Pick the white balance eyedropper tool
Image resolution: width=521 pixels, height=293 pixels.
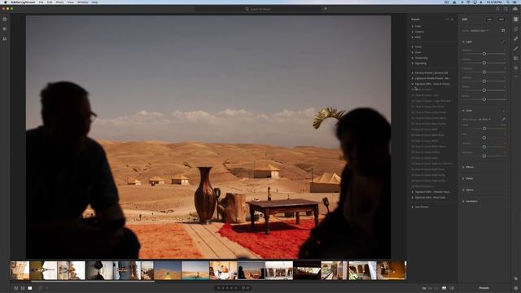click(503, 120)
